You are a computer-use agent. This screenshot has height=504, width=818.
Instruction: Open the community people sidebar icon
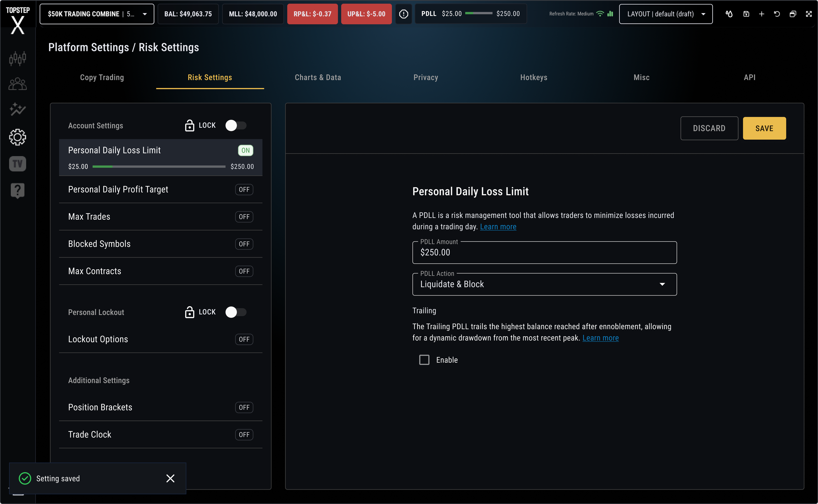point(18,84)
